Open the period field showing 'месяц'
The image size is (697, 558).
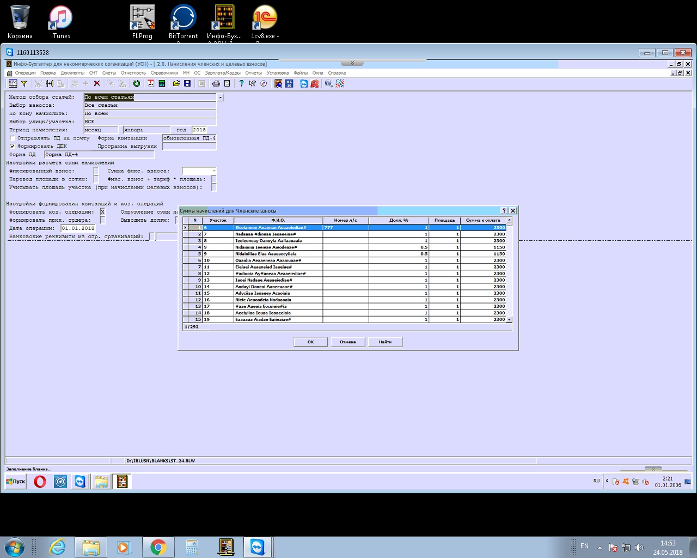pos(101,130)
